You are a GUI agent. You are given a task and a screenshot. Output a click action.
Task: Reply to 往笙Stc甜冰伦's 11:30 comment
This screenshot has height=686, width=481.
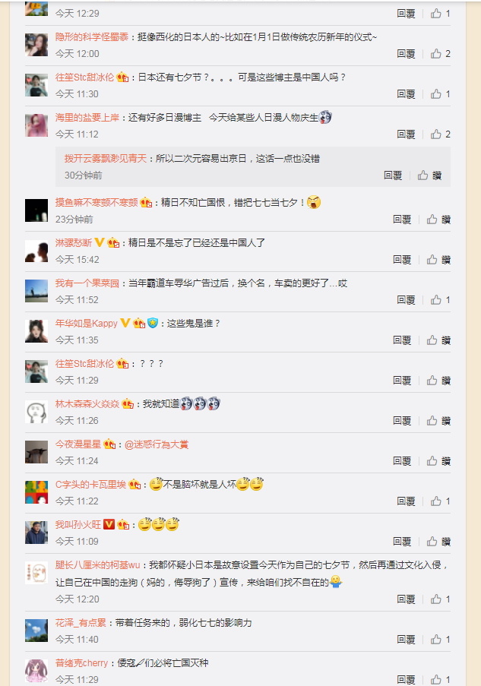tap(406, 94)
